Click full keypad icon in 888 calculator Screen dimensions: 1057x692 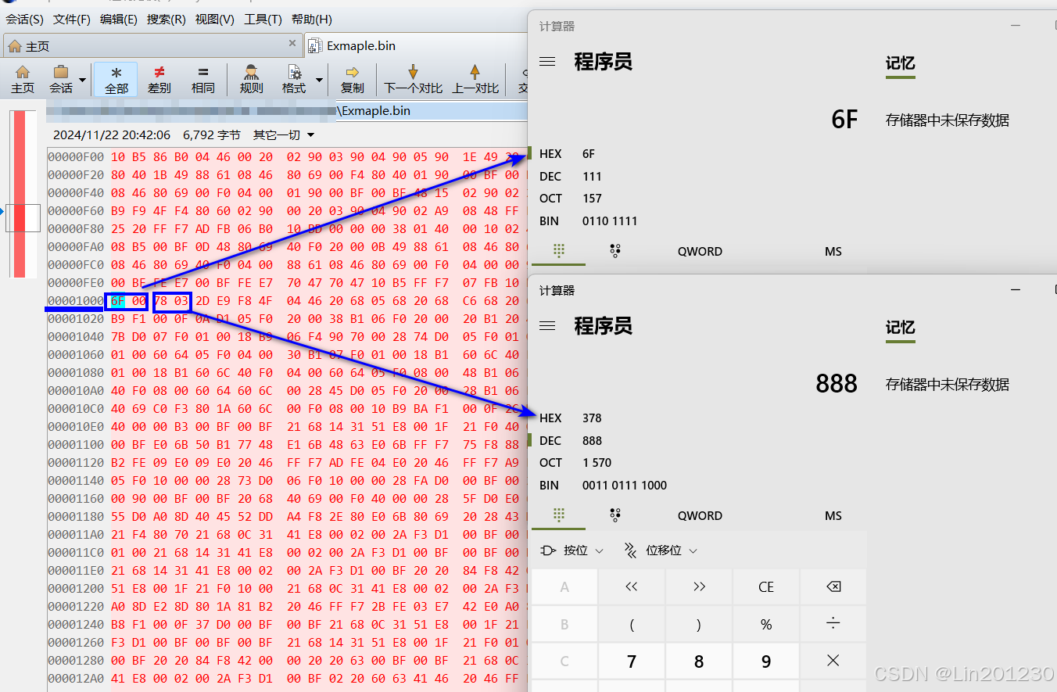point(559,515)
